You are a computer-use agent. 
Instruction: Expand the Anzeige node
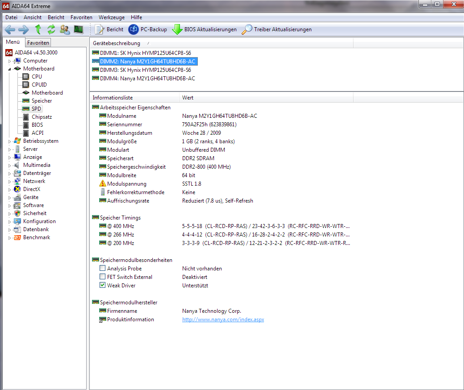9,158
